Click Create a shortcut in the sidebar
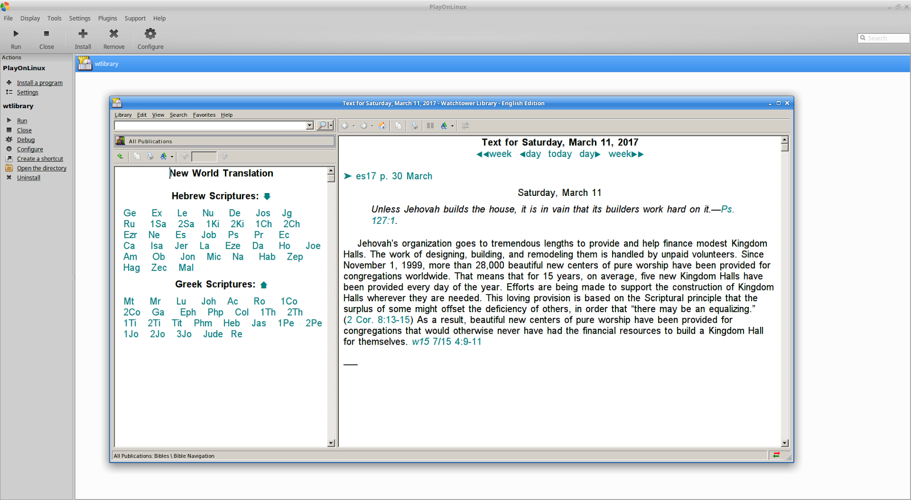Viewport: 911px width, 500px height. (40, 159)
